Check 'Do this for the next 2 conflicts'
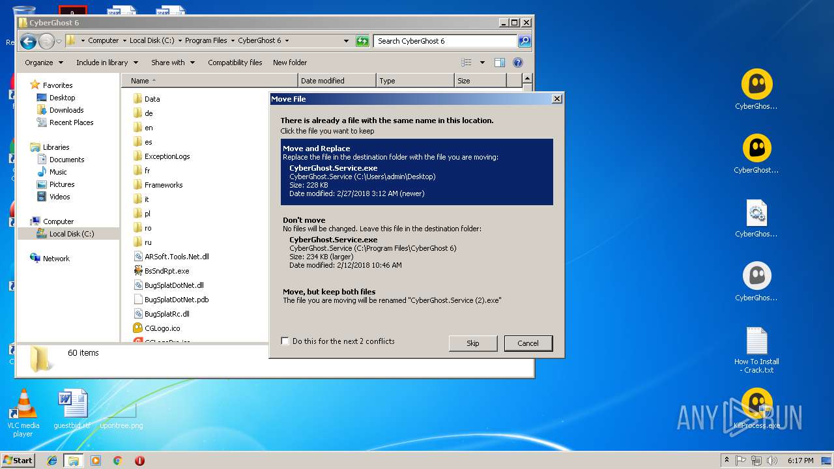 point(285,341)
